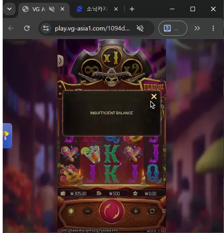Open the browser three-dot menu
The image size is (224, 233).
pyautogui.click(x=213, y=28)
